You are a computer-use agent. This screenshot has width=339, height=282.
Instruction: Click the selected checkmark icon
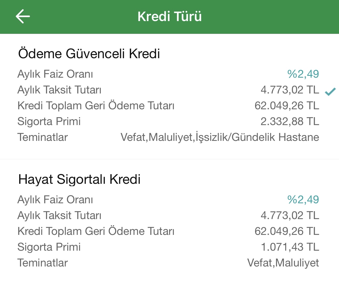pos(330,92)
